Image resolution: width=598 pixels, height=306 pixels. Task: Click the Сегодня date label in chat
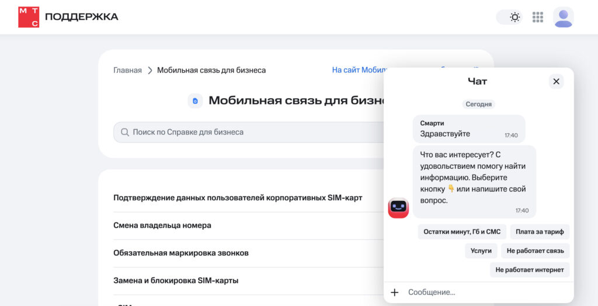pyautogui.click(x=479, y=104)
